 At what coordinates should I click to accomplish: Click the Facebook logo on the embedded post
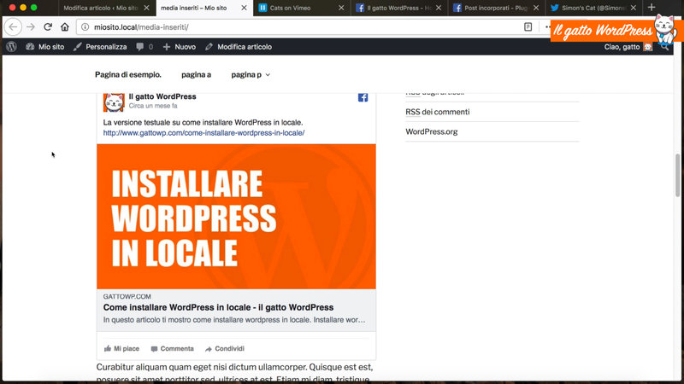click(363, 97)
